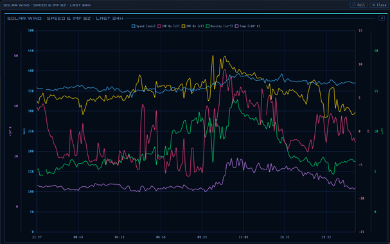
Task: Click the 20 value on the green density axis
Action: pyautogui.click(x=376, y=51)
